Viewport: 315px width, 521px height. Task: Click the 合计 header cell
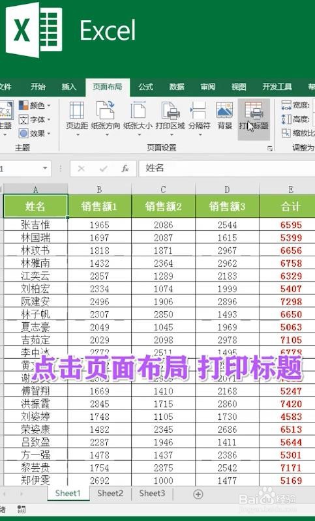click(288, 206)
